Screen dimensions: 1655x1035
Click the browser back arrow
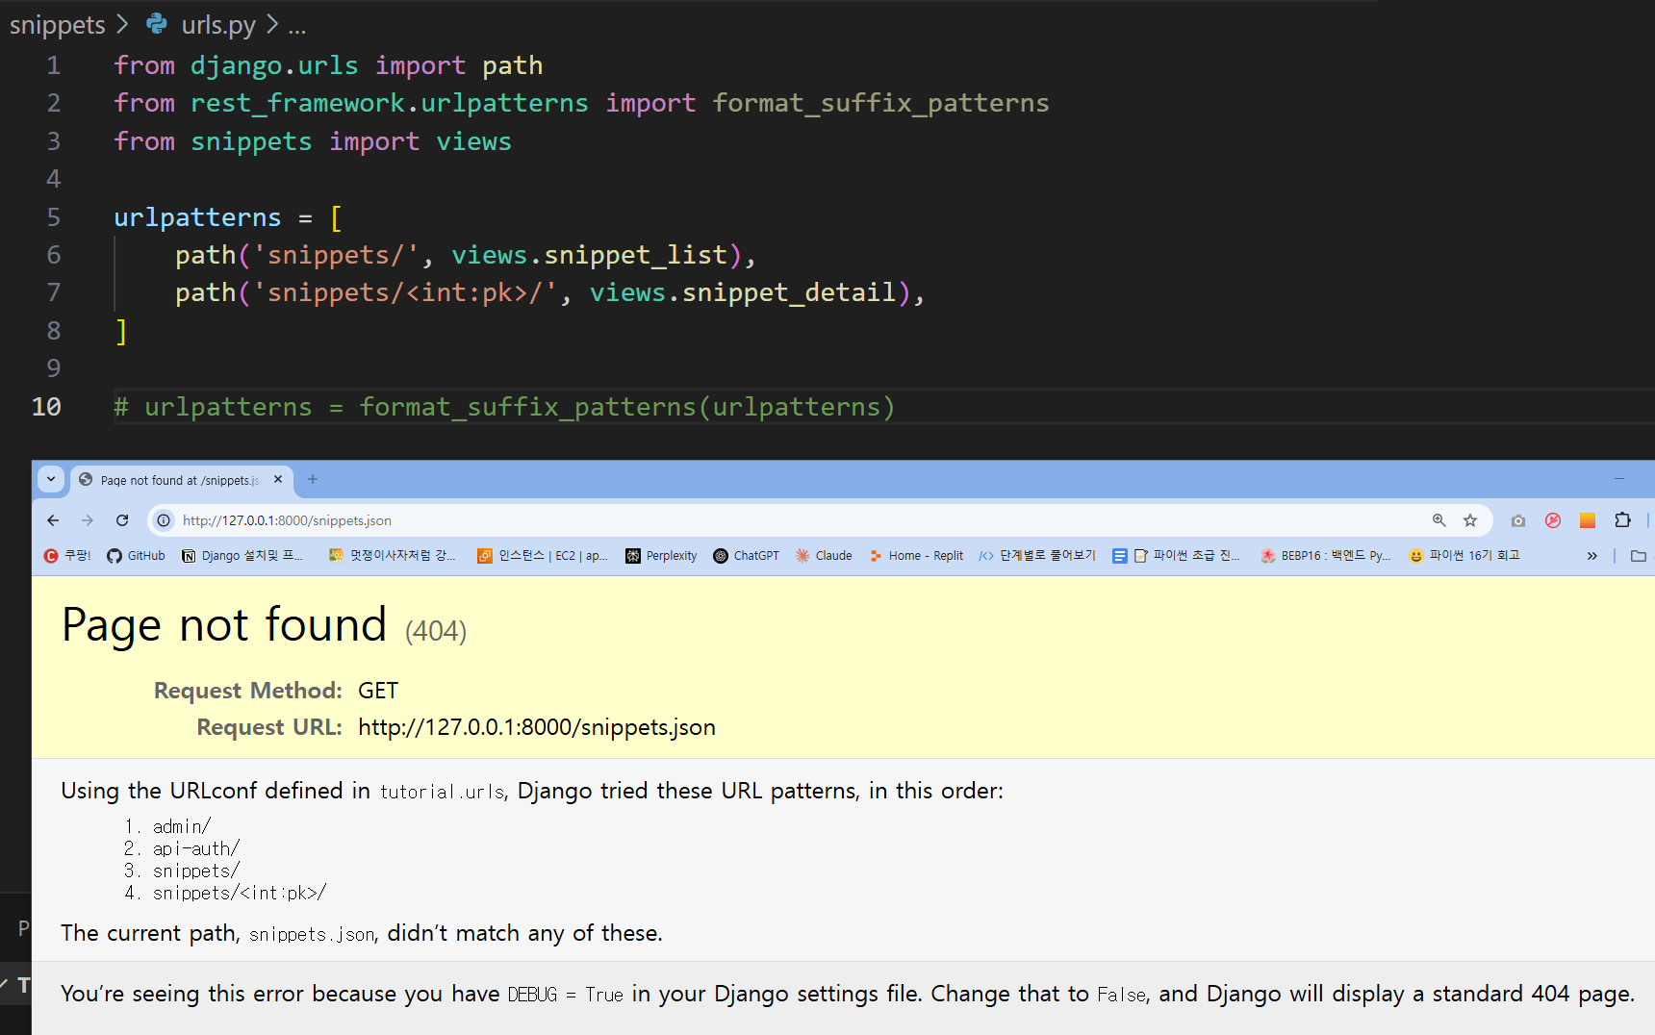click(53, 520)
